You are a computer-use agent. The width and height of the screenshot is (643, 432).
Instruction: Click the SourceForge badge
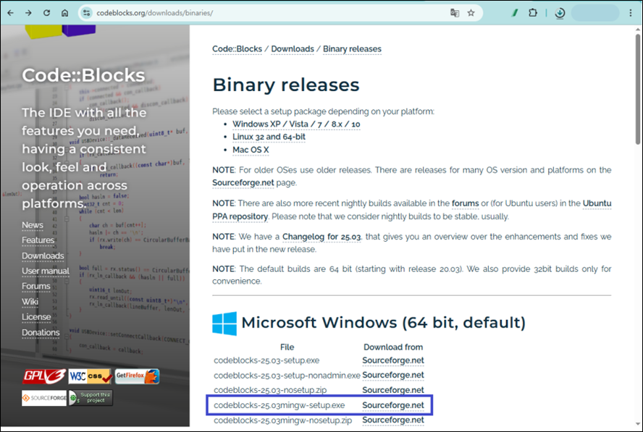coord(44,397)
